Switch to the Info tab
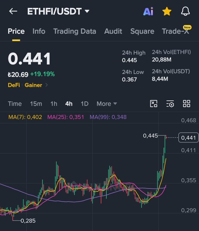 [39, 31]
